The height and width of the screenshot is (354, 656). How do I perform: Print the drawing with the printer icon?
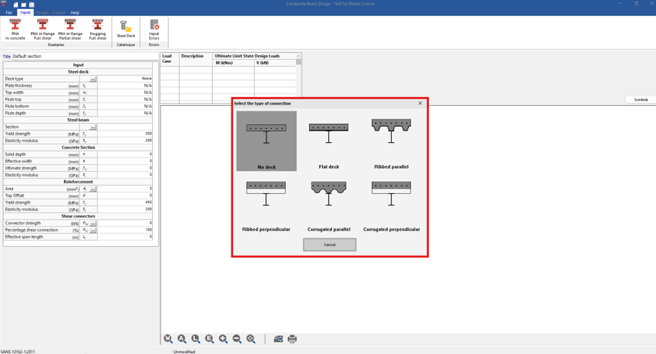(x=292, y=339)
